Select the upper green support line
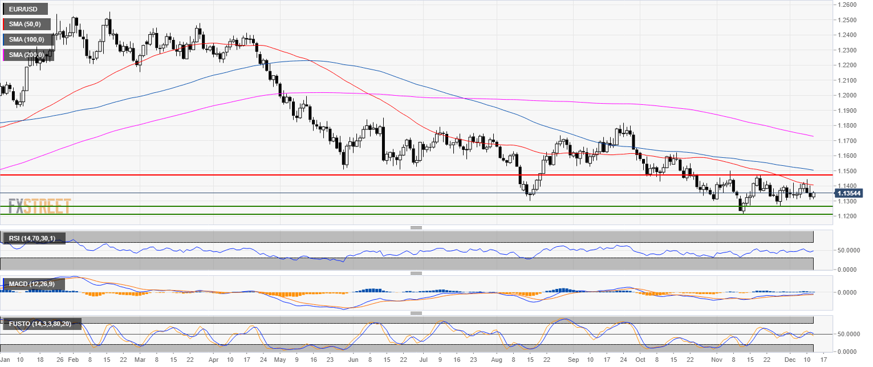This screenshot has width=873, height=367. (416, 206)
